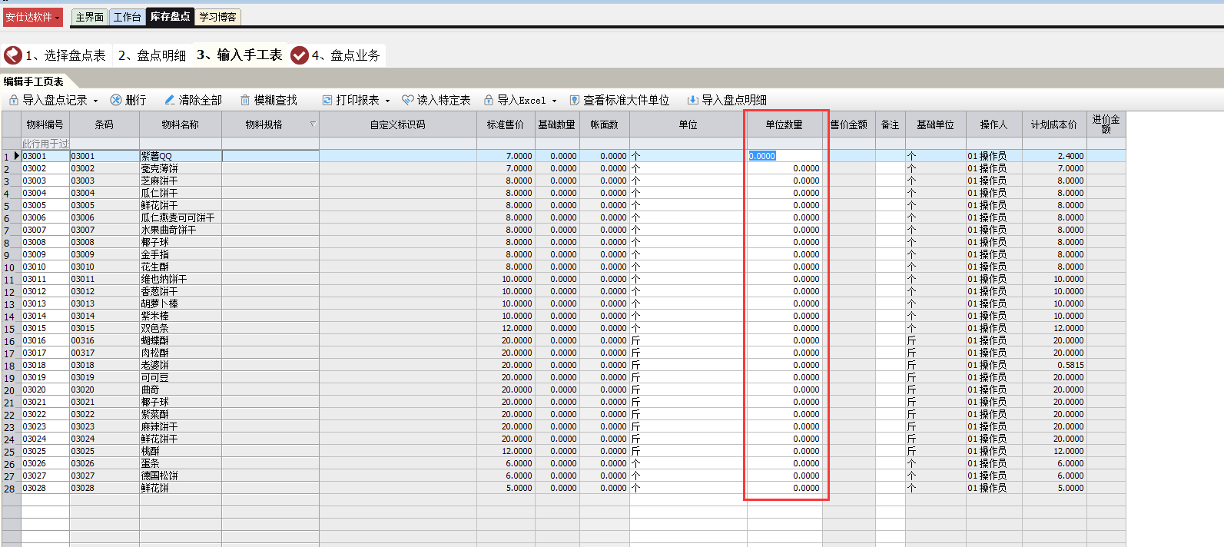View standard units via 查看标准大件单位 label
1224x547 pixels.
point(626,100)
